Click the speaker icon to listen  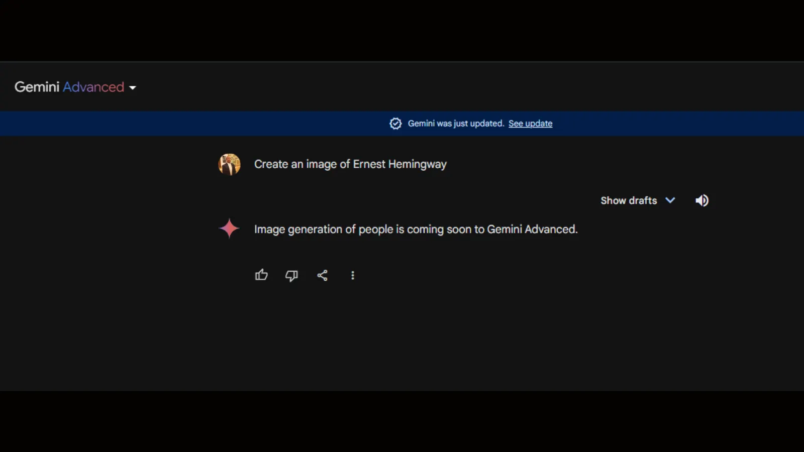tap(702, 200)
